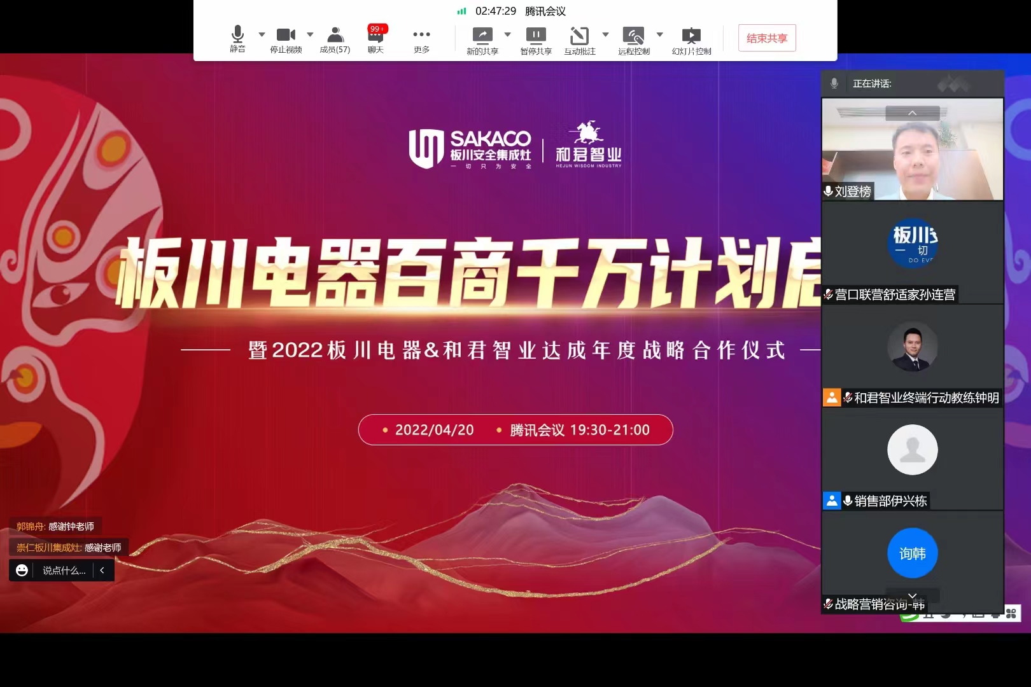1031x687 pixels.
Task: Click the 说点什么 chat input field
Action: [64, 571]
